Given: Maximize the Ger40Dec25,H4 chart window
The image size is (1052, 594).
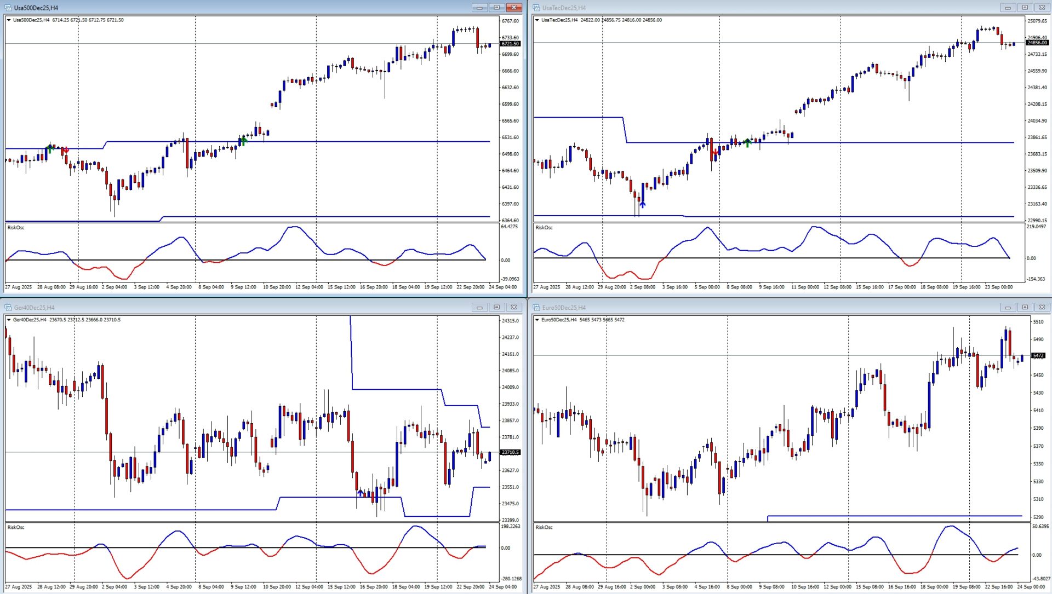Looking at the screenshot, I should (496, 308).
